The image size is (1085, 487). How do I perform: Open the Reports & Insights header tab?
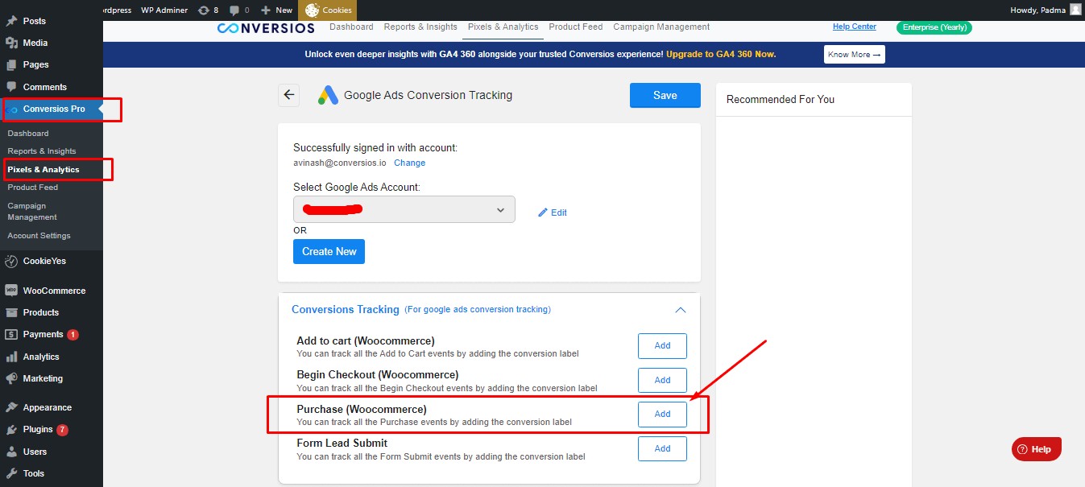pos(420,27)
